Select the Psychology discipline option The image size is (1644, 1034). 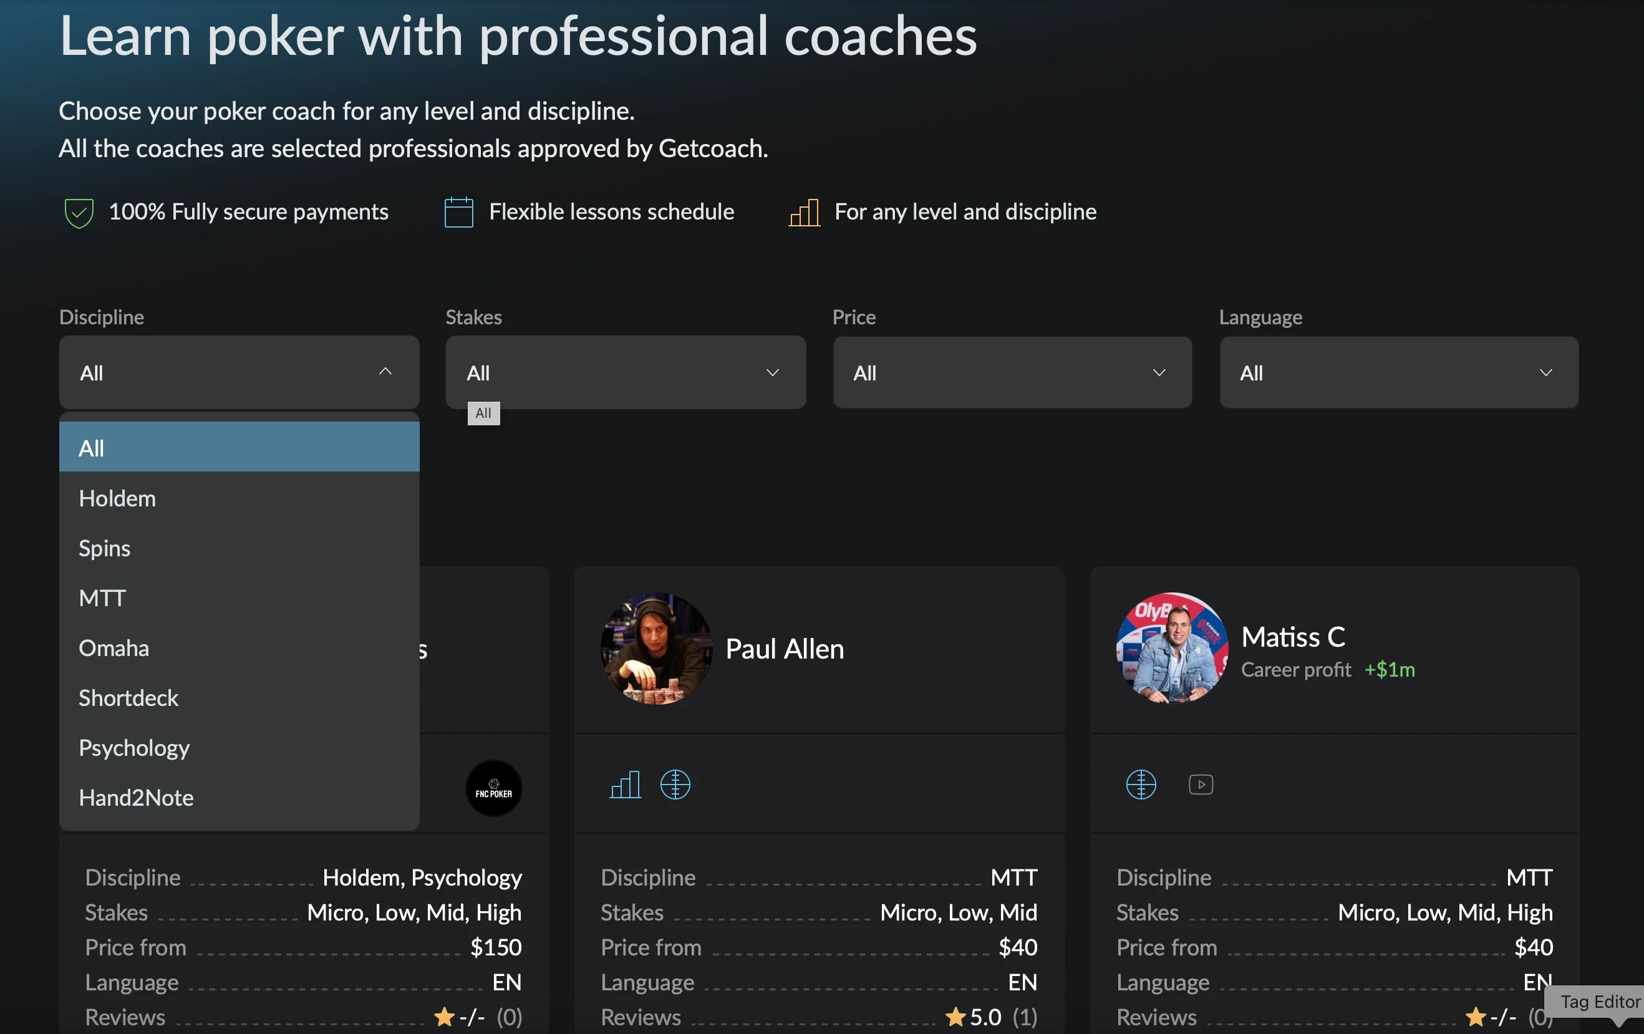pos(134,748)
